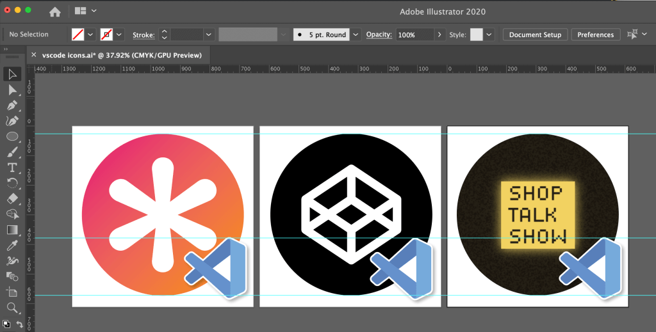Click the VS Code logo on CodePen artboard
Screen dimensions: 656x332
(x=402, y=268)
